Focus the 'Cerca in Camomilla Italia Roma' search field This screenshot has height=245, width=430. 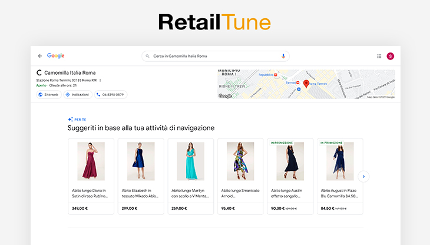pyautogui.click(x=216, y=56)
